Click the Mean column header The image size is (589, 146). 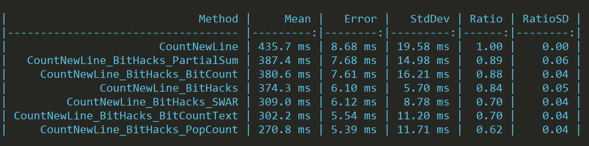[x=297, y=19]
